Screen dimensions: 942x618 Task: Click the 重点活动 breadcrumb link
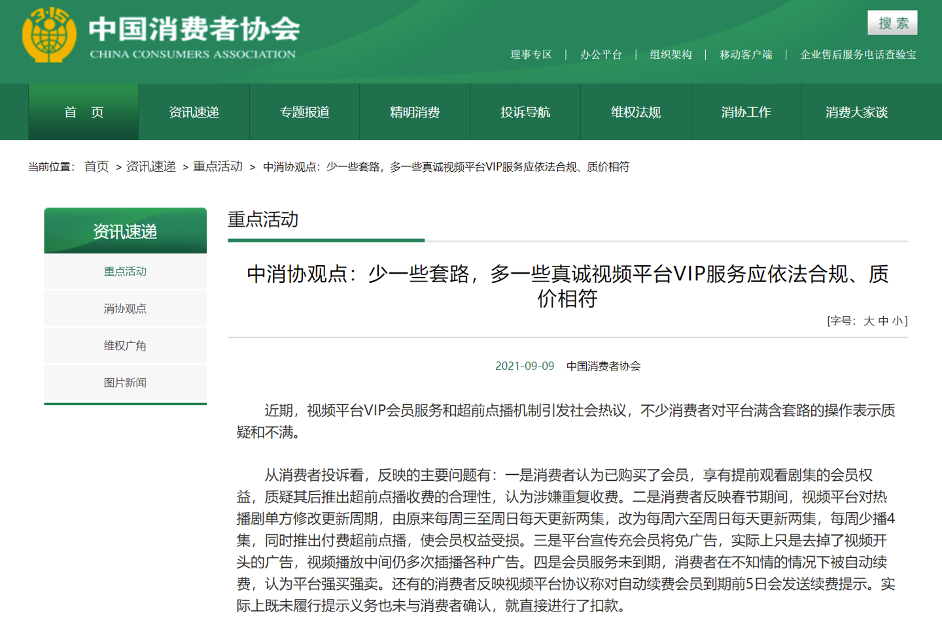[x=218, y=167]
